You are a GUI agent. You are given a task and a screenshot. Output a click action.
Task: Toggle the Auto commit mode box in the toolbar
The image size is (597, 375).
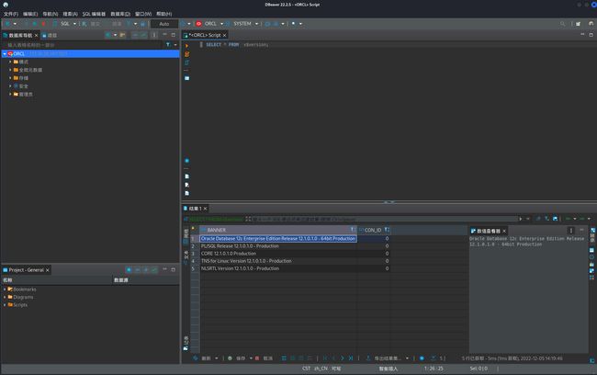point(164,24)
